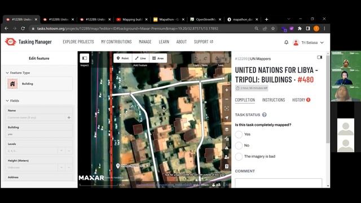Open the map help question icon
361x203 pixels.
(227, 166)
